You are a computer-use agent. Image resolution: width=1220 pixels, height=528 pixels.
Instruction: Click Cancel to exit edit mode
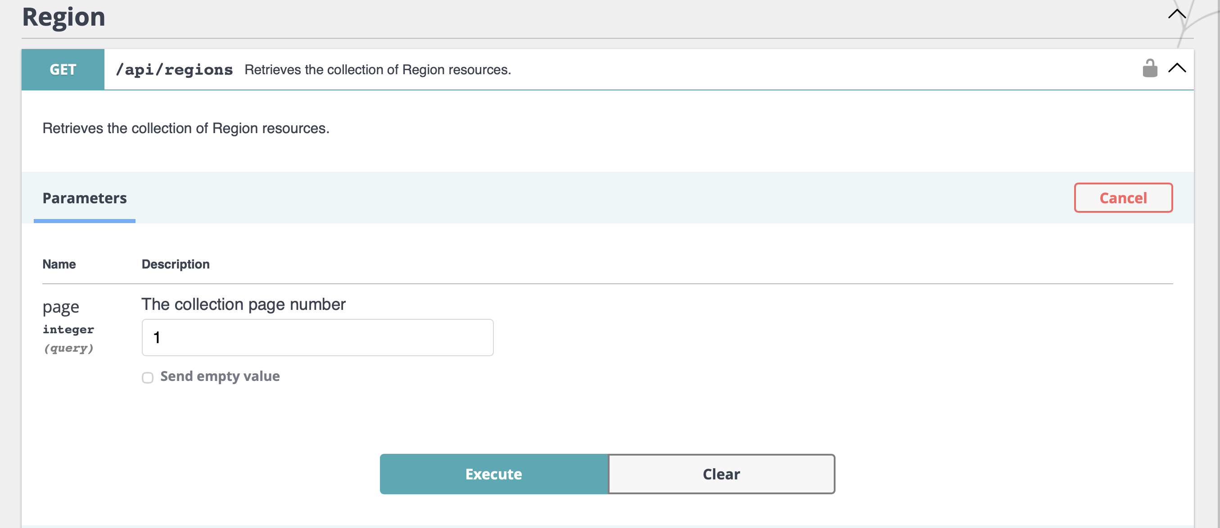point(1123,198)
